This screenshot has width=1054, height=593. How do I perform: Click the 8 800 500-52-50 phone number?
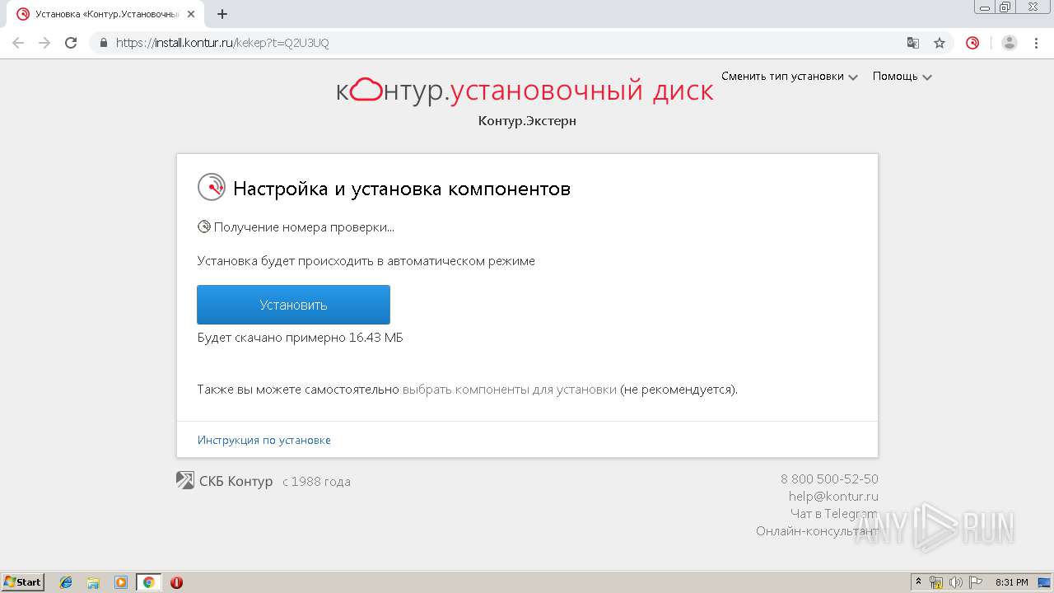[x=829, y=479]
